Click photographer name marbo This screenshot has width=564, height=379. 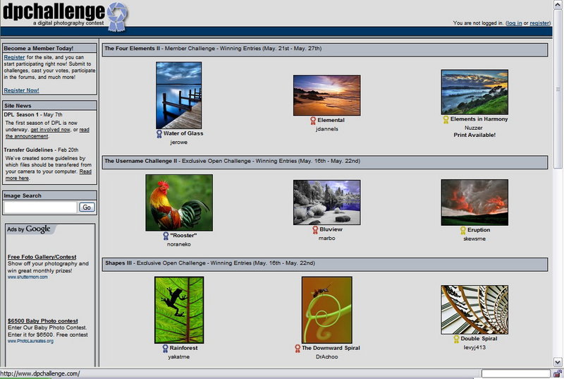(326, 239)
